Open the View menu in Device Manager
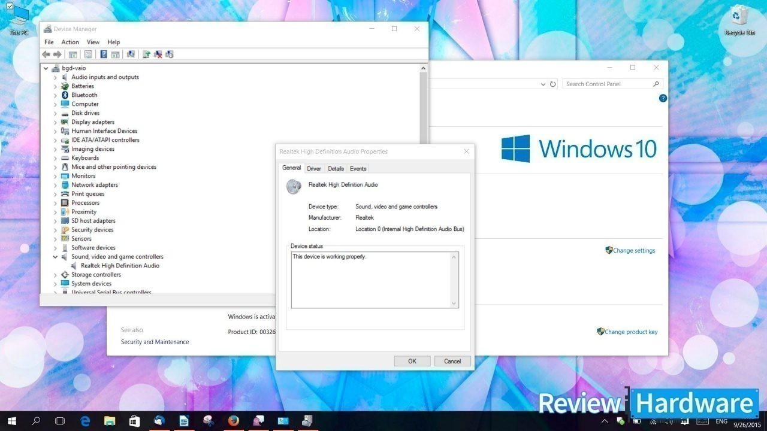767x431 pixels. [93, 42]
